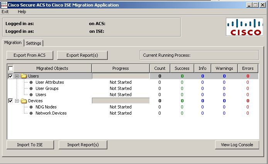Click the Devices row progress bar
Viewport: 268px width, 164px height.
click(x=120, y=101)
